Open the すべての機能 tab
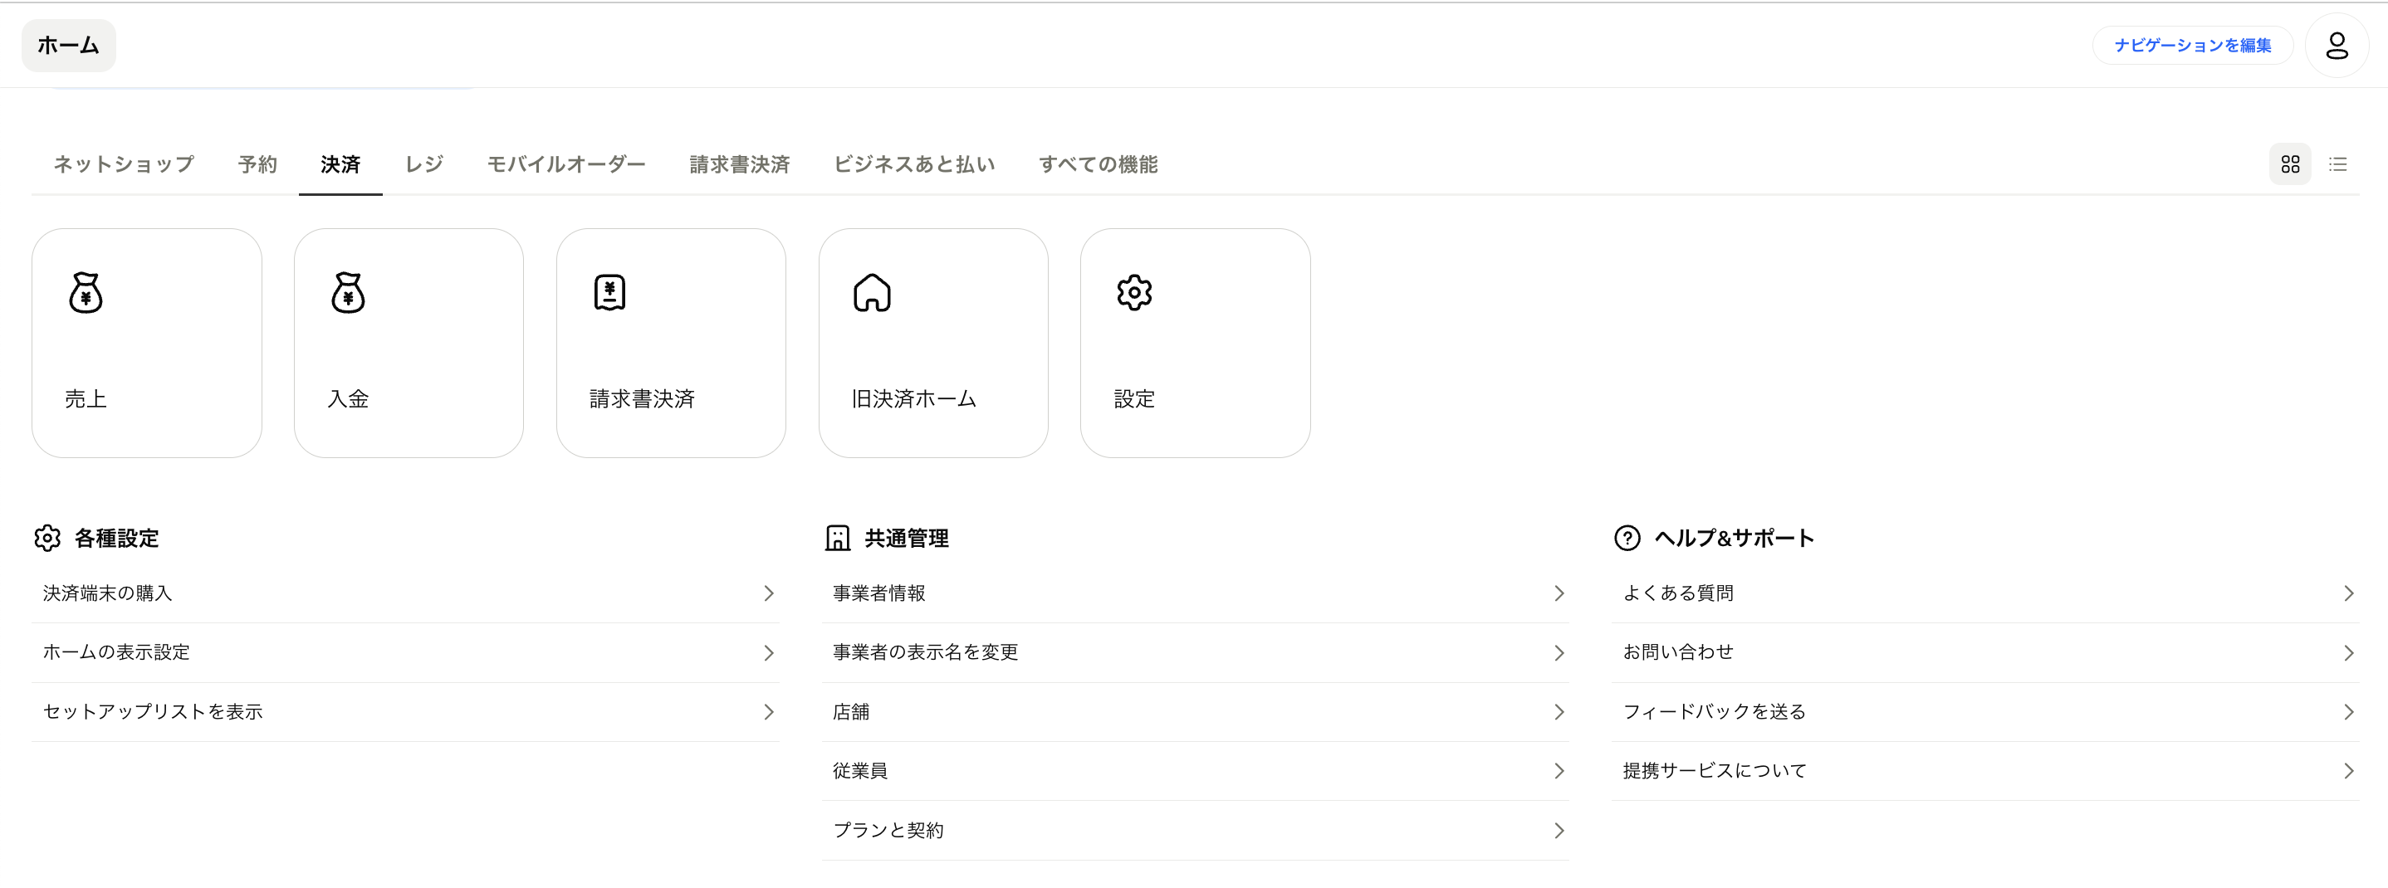 click(x=1099, y=164)
